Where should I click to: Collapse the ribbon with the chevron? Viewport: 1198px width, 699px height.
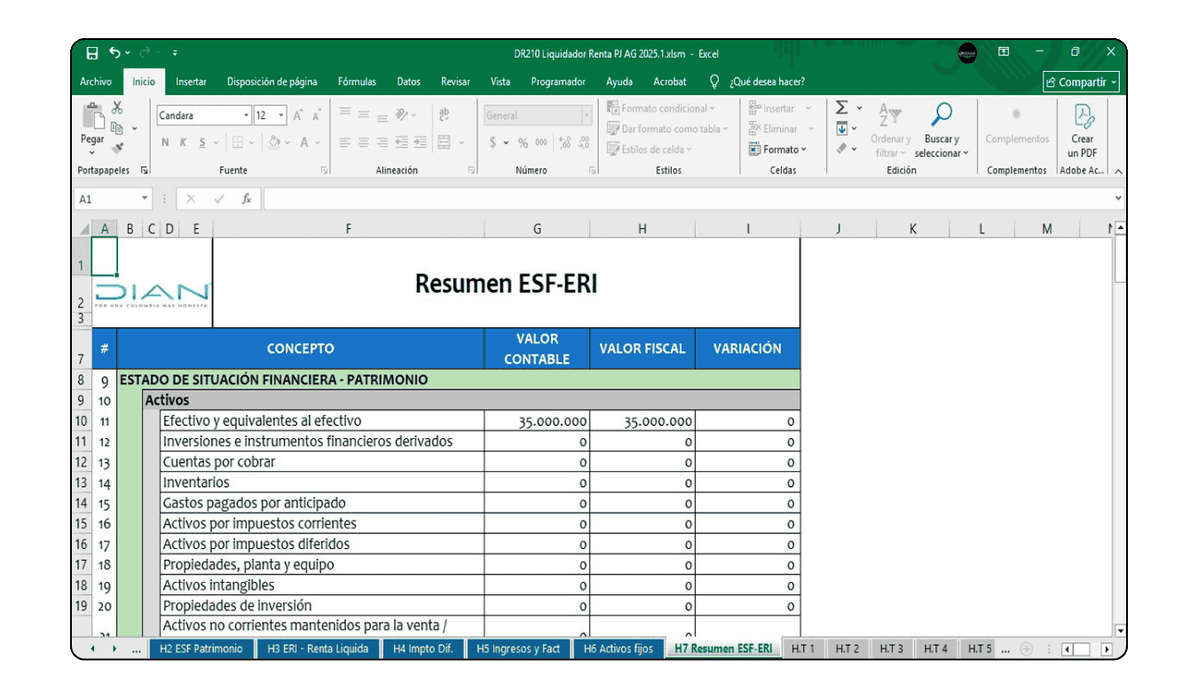point(1117,171)
